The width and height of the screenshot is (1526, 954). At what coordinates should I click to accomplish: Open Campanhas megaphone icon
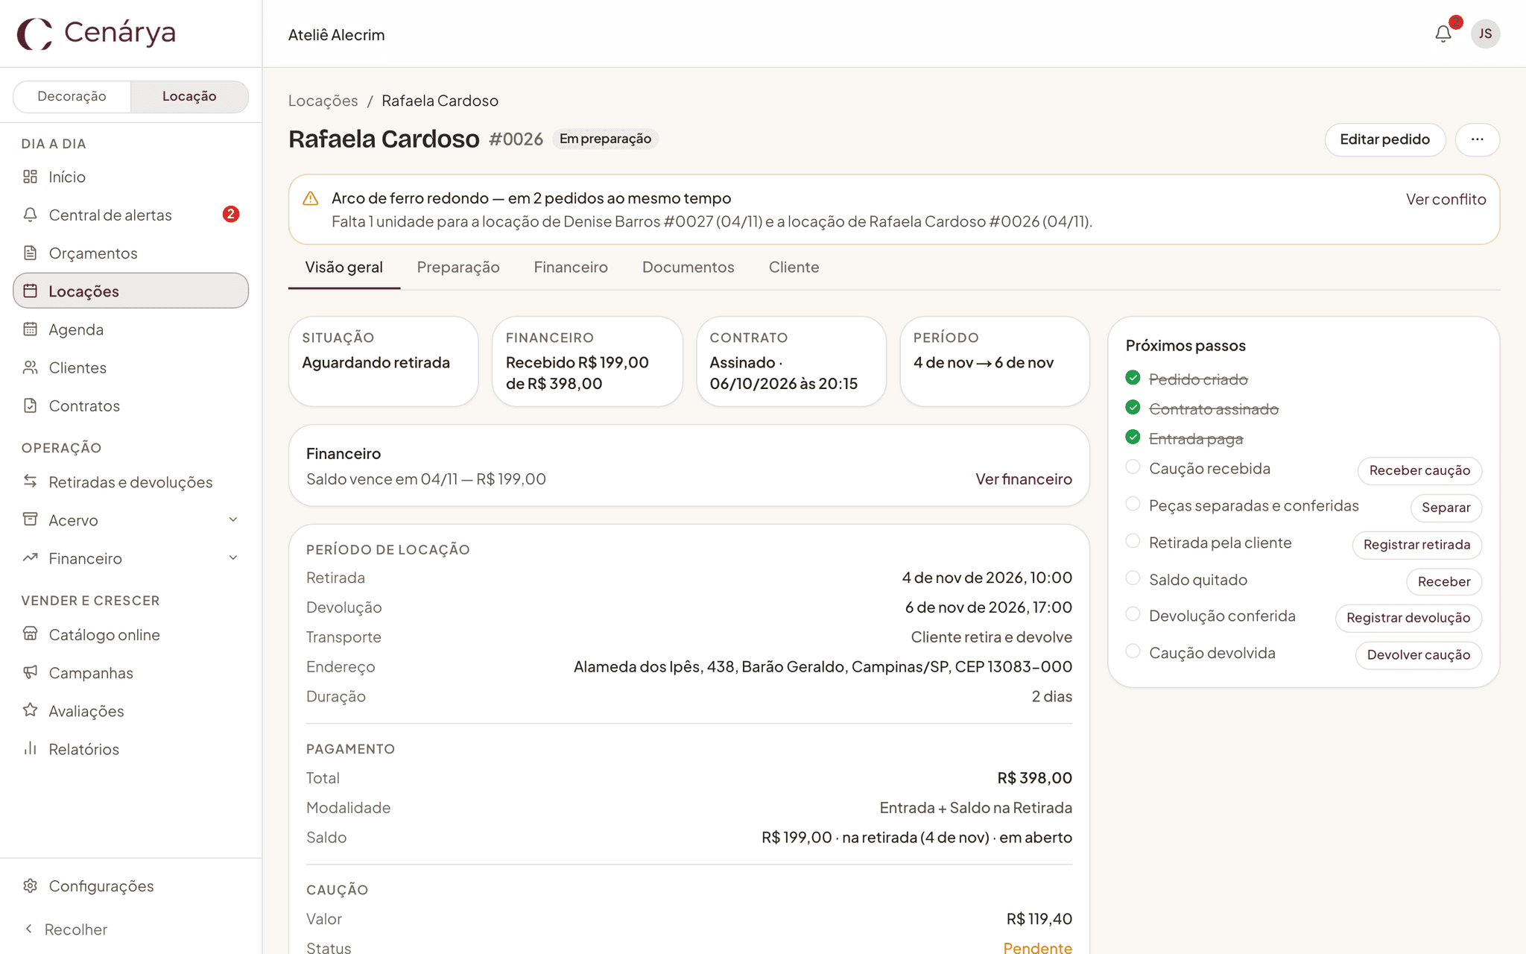pyautogui.click(x=30, y=672)
